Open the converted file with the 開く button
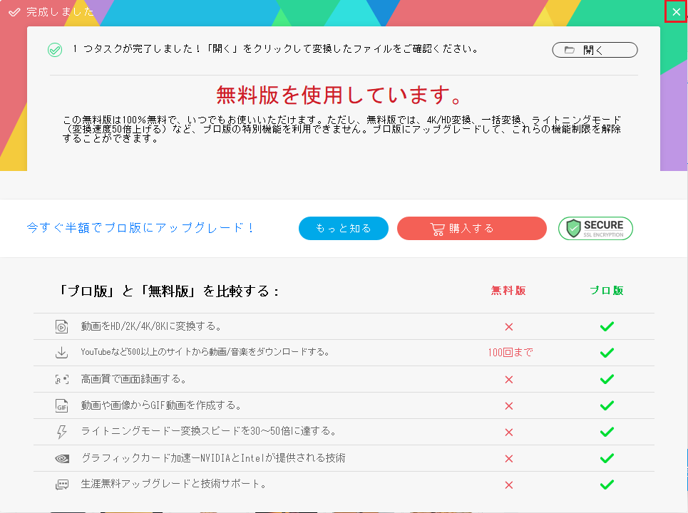Screen dimensions: 688x513 pos(595,50)
